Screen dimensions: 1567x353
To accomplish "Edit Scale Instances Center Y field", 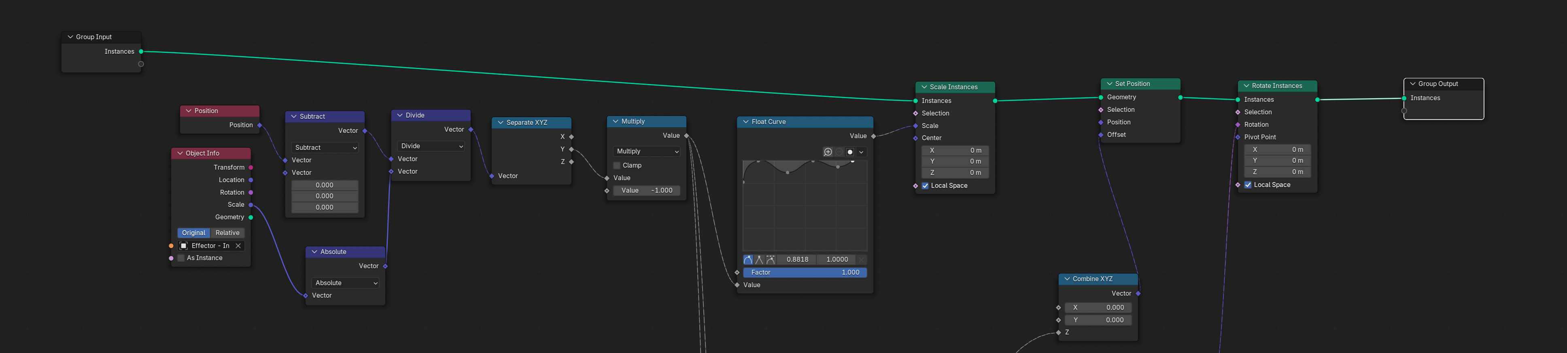I will coord(955,162).
